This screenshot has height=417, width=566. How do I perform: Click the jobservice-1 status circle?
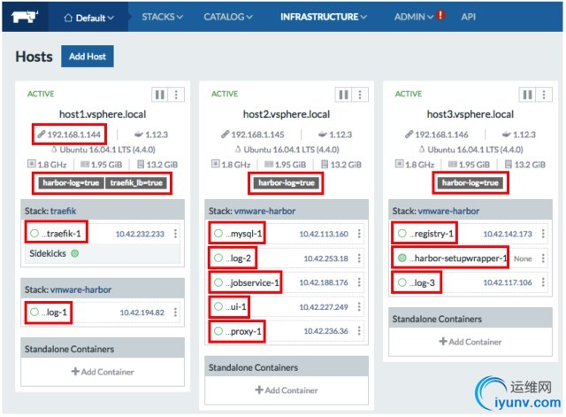pyautogui.click(x=218, y=282)
